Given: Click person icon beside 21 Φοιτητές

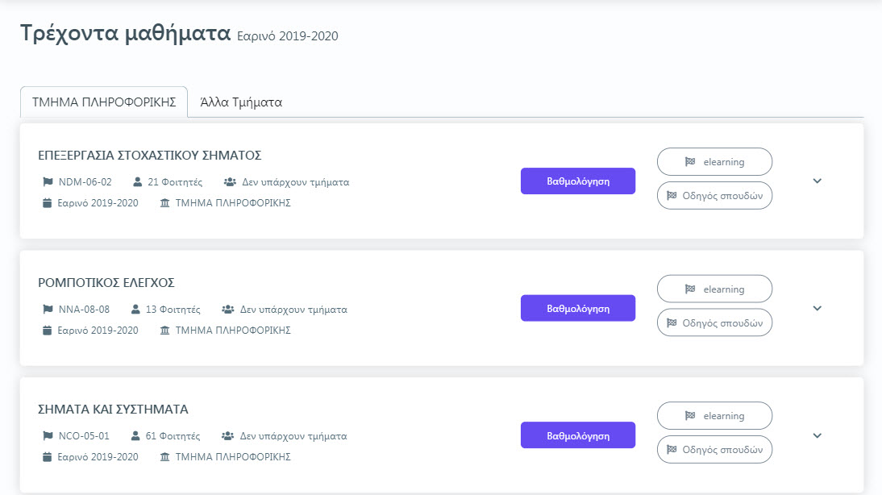Looking at the screenshot, I should click(x=137, y=181).
